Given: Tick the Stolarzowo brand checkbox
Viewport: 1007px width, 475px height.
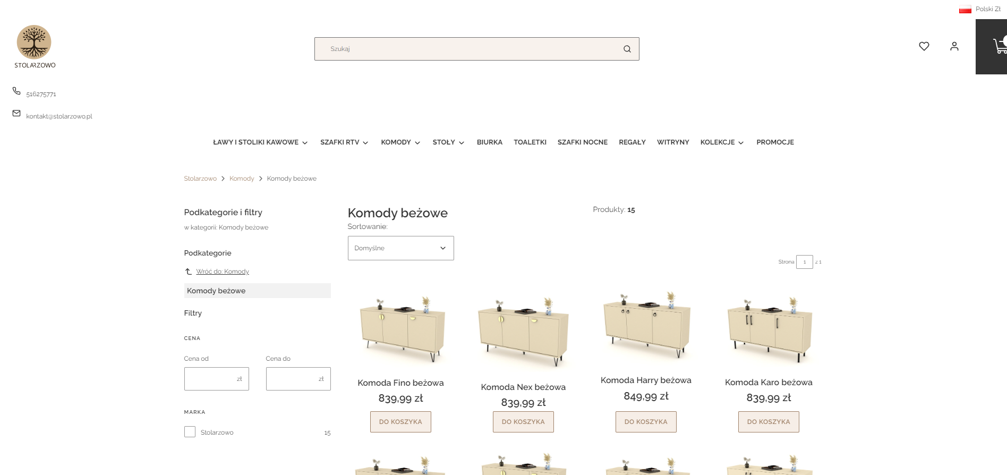Looking at the screenshot, I should pyautogui.click(x=190, y=432).
